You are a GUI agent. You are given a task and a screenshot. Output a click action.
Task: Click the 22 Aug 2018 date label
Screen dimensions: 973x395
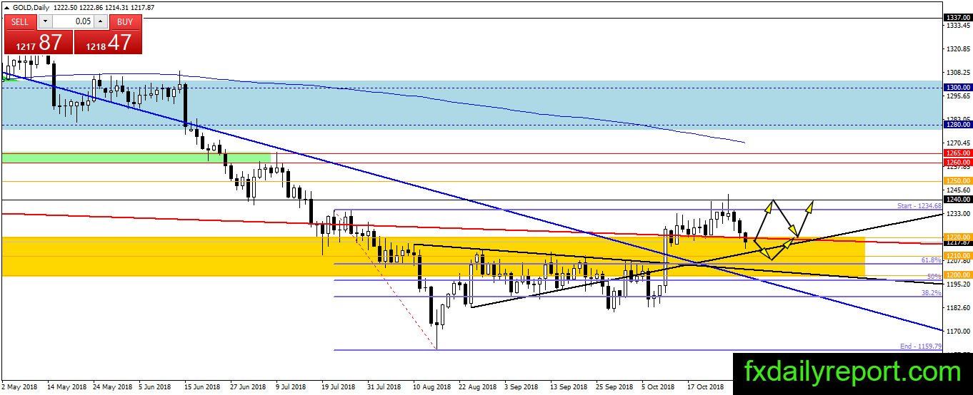[x=478, y=386]
